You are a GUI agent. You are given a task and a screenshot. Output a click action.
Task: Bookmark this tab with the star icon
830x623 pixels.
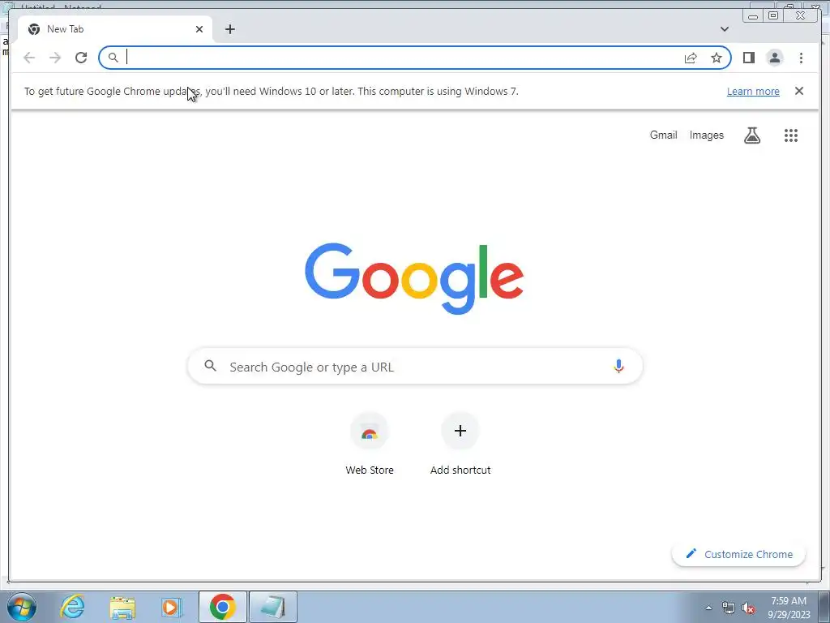pyautogui.click(x=717, y=58)
